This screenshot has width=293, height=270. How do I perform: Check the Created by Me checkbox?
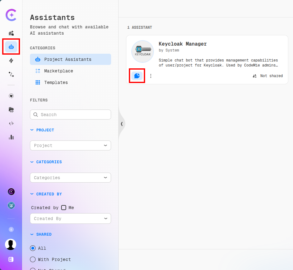[64, 208]
